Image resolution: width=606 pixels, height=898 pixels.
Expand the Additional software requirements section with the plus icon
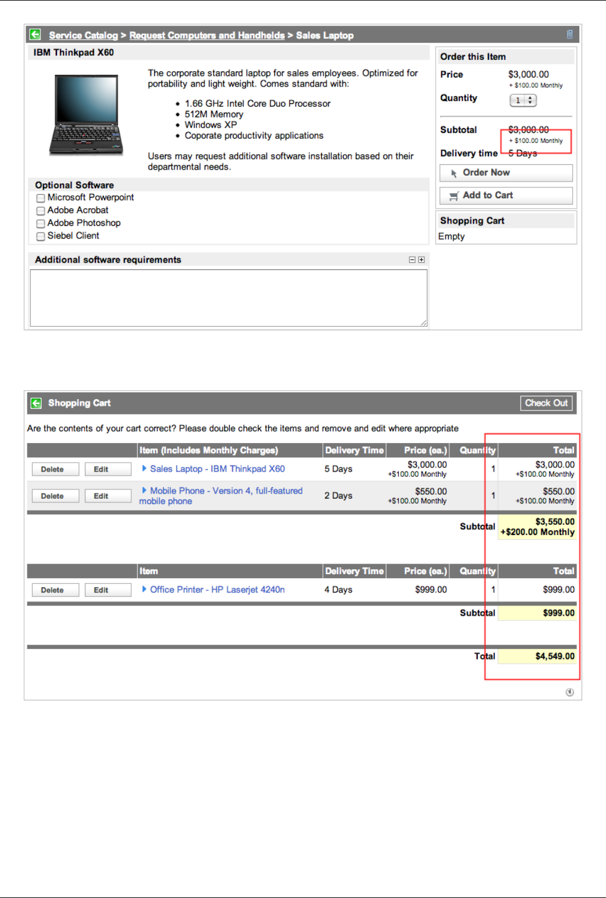tap(421, 260)
